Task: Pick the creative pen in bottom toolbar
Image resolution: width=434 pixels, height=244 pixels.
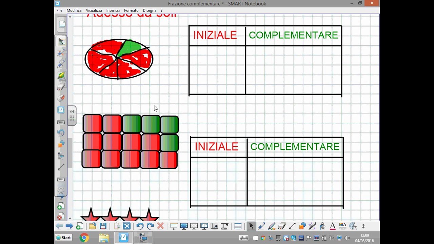Action: click(272, 226)
